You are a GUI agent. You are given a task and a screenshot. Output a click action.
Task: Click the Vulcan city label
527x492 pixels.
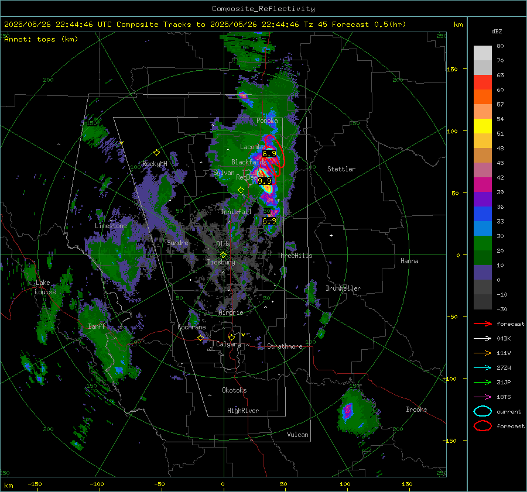[297, 435]
